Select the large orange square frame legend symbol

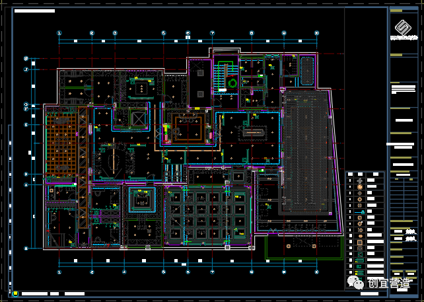(x=360, y=243)
